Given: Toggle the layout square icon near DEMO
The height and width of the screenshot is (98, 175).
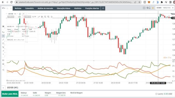Looking at the screenshot, I should pos(144,8).
